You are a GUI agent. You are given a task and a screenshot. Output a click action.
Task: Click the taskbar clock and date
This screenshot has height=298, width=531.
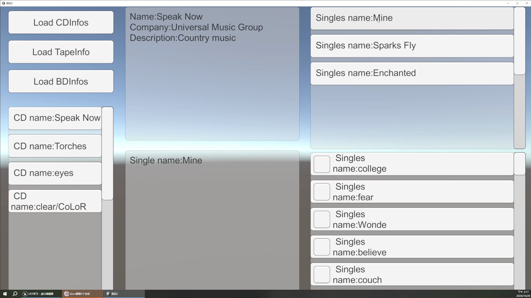pyautogui.click(x=523, y=294)
